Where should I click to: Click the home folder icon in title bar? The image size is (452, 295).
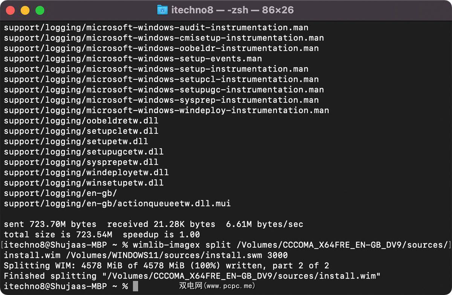point(162,10)
